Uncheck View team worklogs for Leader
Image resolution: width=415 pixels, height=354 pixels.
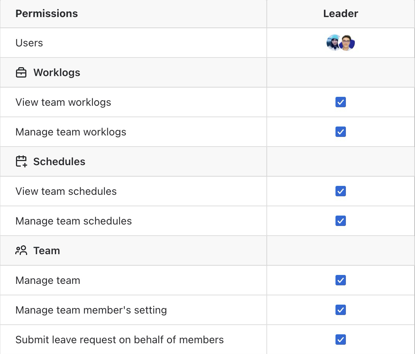point(341,102)
